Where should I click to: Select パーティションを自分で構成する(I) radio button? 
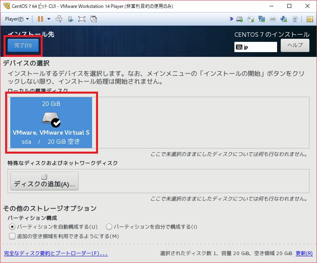152,227
